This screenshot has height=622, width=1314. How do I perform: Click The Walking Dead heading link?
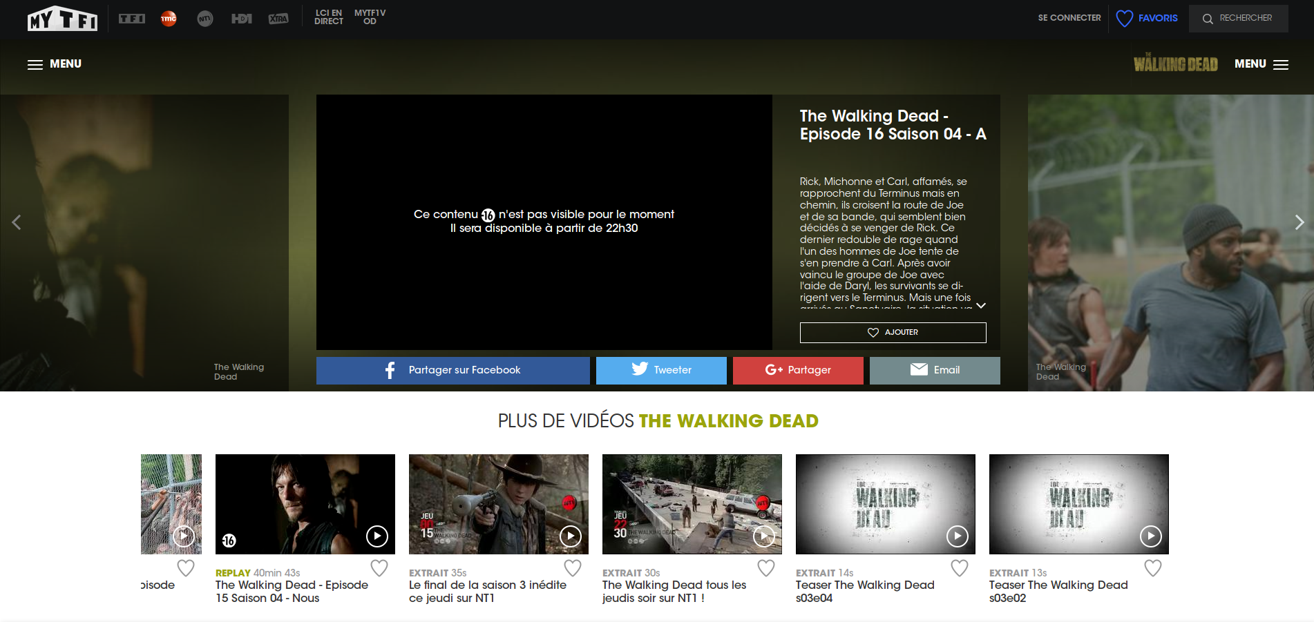point(729,421)
